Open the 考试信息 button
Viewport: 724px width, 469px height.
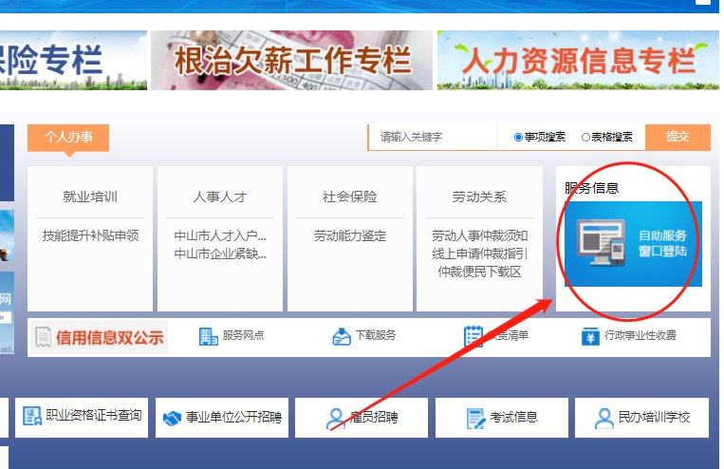coord(501,417)
